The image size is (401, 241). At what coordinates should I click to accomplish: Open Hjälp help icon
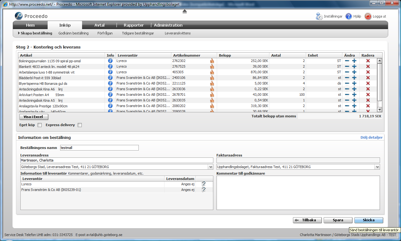(349, 16)
